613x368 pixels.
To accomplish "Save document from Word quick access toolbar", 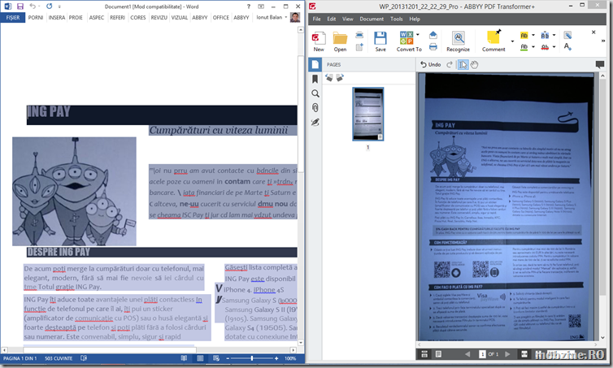I will coord(20,6).
